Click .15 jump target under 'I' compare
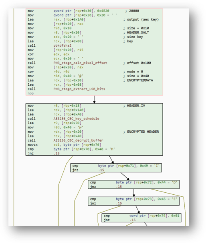Image resolution: width=206 pixels, height=243 pixels. (101, 170)
